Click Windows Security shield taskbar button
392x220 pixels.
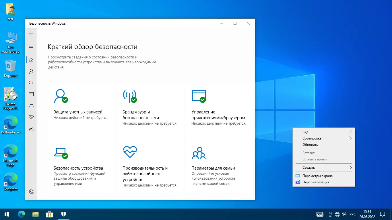64,214
